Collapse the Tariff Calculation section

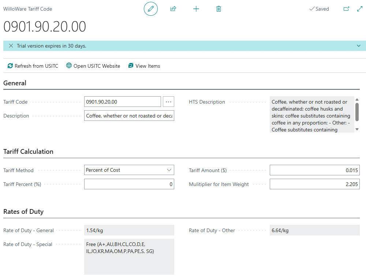(x=29, y=152)
